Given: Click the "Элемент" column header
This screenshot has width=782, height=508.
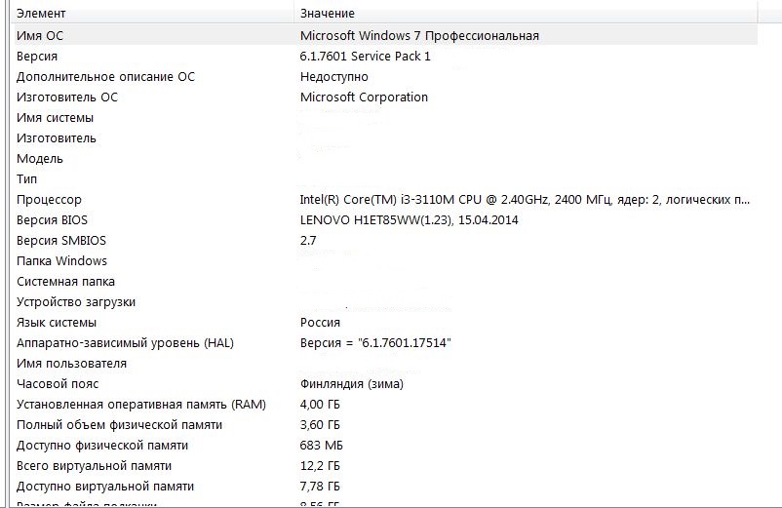Looking at the screenshot, I should [39, 14].
